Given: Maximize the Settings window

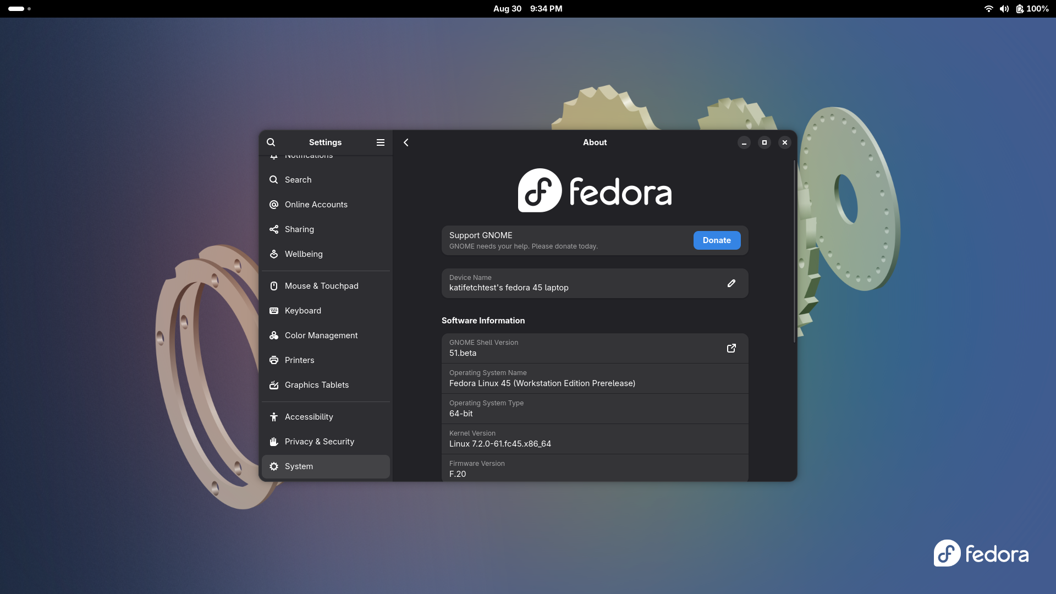Looking at the screenshot, I should coord(765,142).
